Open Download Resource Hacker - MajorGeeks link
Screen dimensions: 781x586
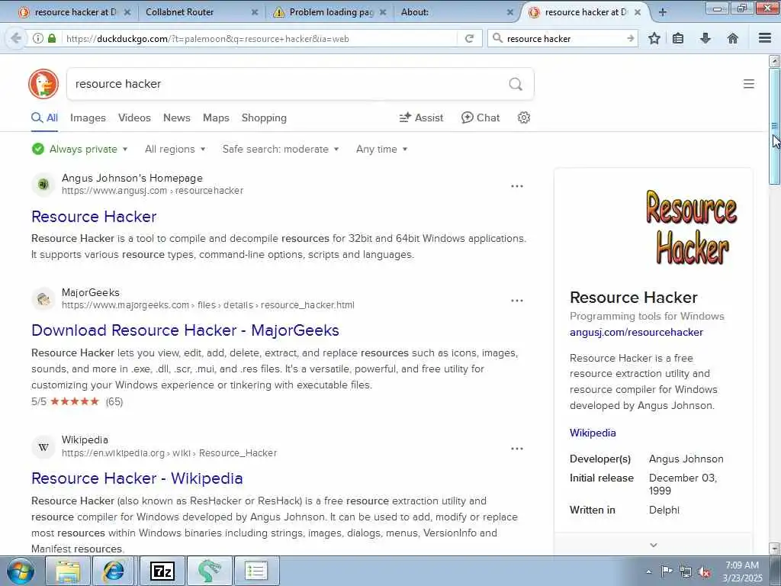point(185,330)
